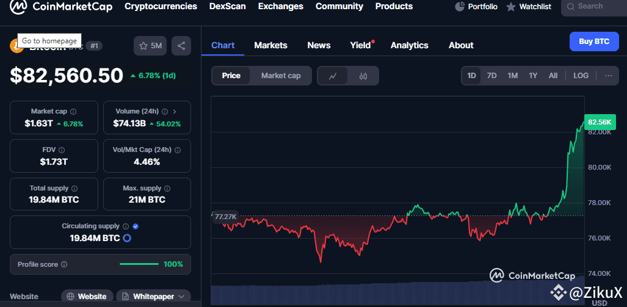Image resolution: width=627 pixels, height=307 pixels.
Task: Open Community menu
Action: (339, 6)
